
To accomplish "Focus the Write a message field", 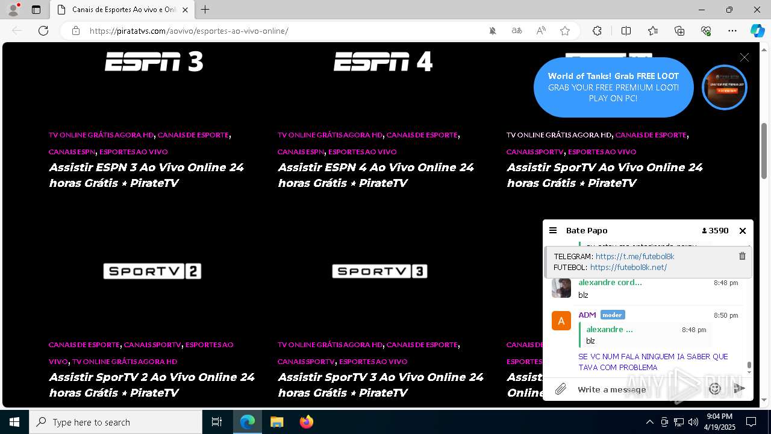I will (x=638, y=389).
